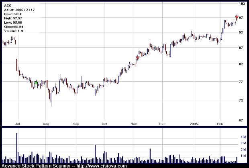Click the "Volume: 1 M" value
249x168 pixels.
14,31
